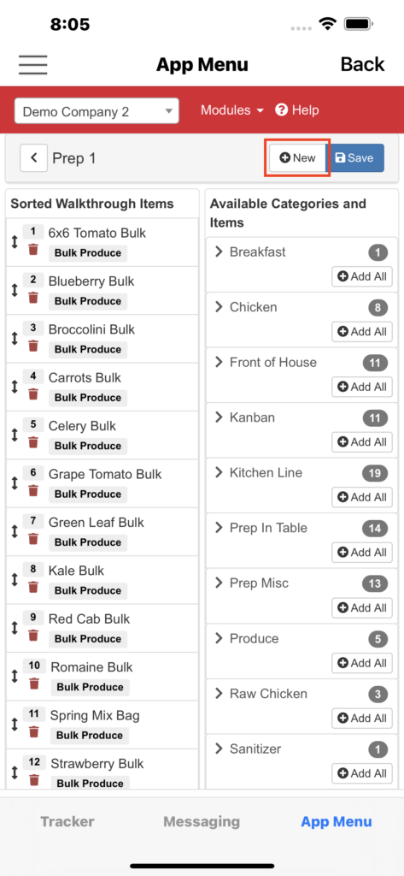Open the hamburger menu icon

33,65
